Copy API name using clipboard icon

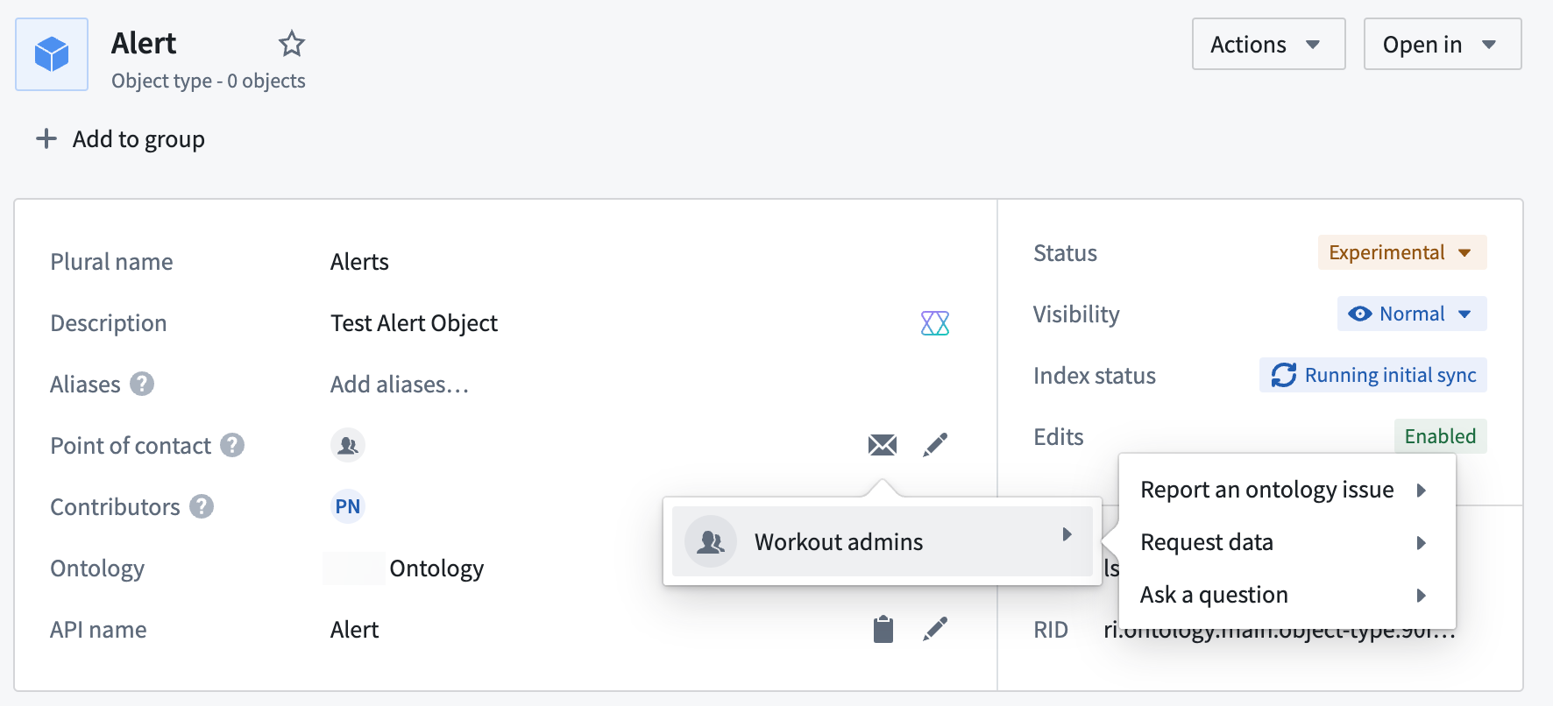(883, 629)
